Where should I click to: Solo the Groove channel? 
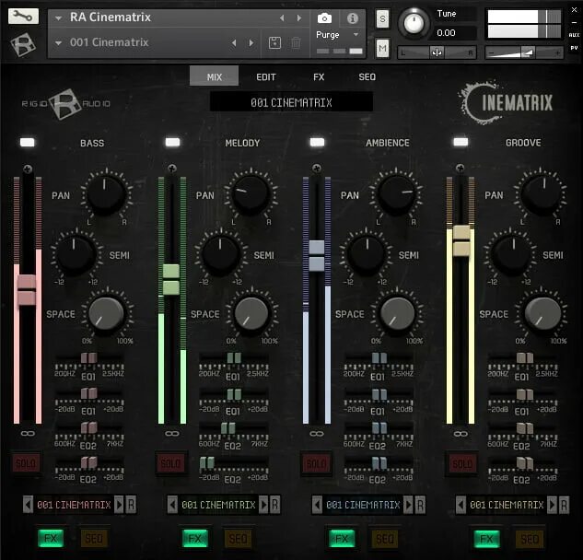pyautogui.click(x=462, y=463)
